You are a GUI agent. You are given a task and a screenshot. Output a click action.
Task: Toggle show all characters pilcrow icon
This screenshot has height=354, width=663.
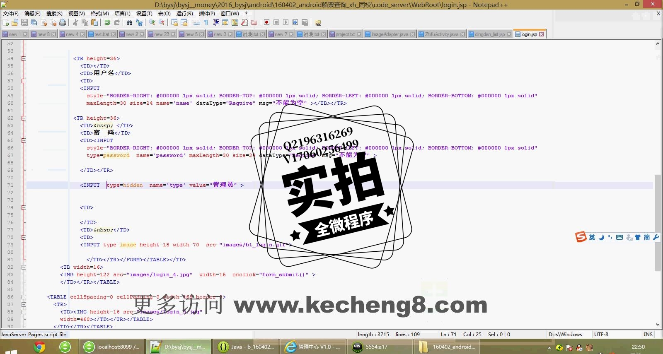pos(206,22)
